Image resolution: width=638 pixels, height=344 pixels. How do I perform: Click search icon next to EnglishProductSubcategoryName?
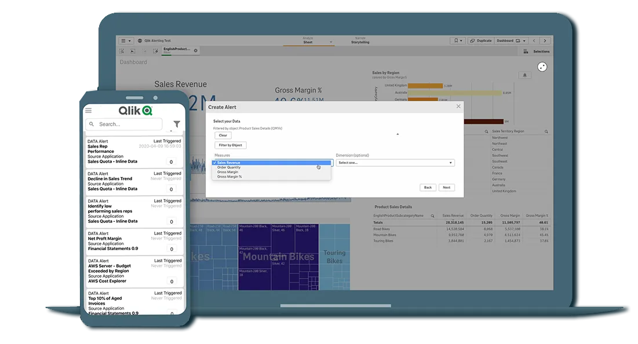(432, 216)
